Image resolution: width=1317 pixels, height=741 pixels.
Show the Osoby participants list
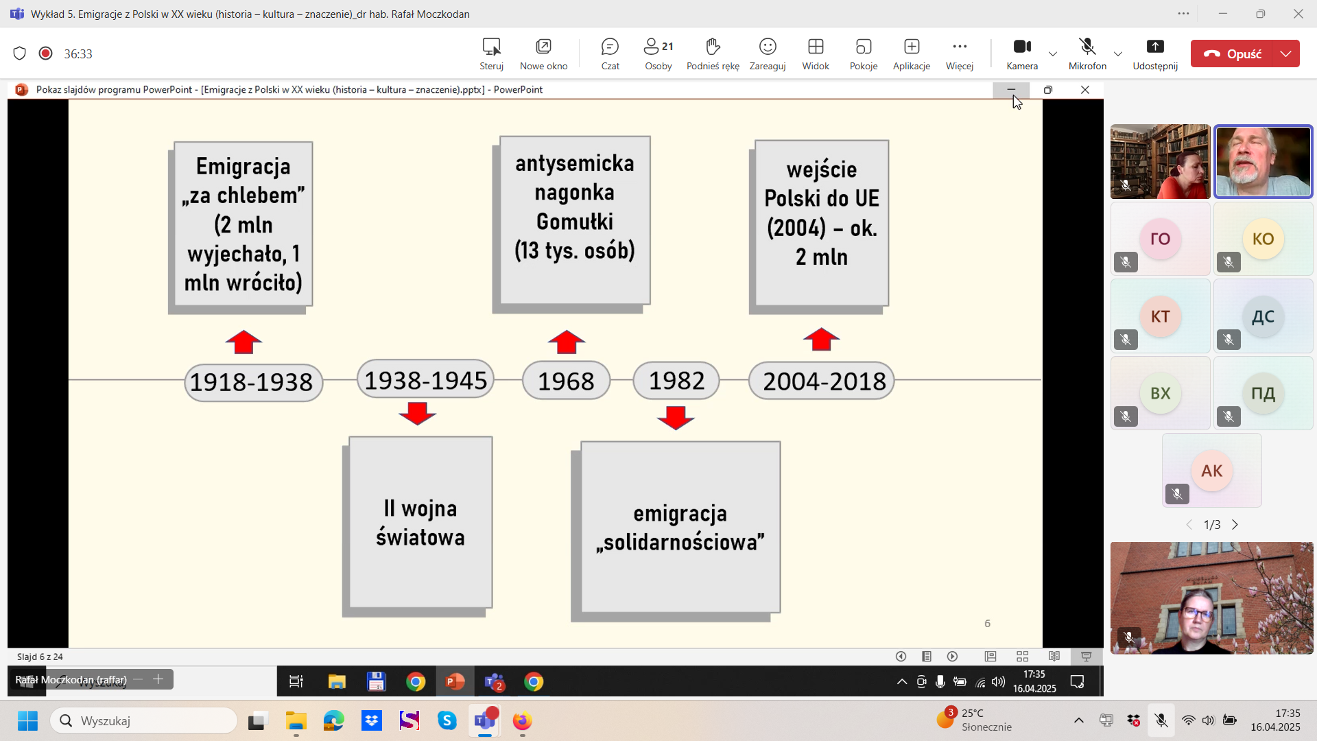click(658, 54)
